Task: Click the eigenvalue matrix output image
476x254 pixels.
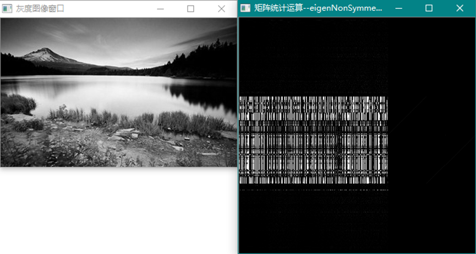Action: click(357, 135)
